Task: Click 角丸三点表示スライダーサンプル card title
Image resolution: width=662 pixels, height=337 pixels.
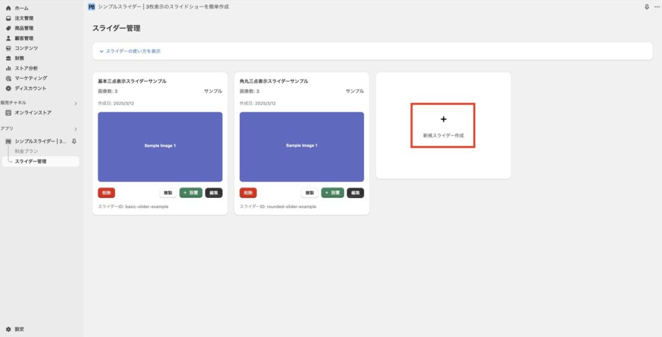Action: [273, 81]
